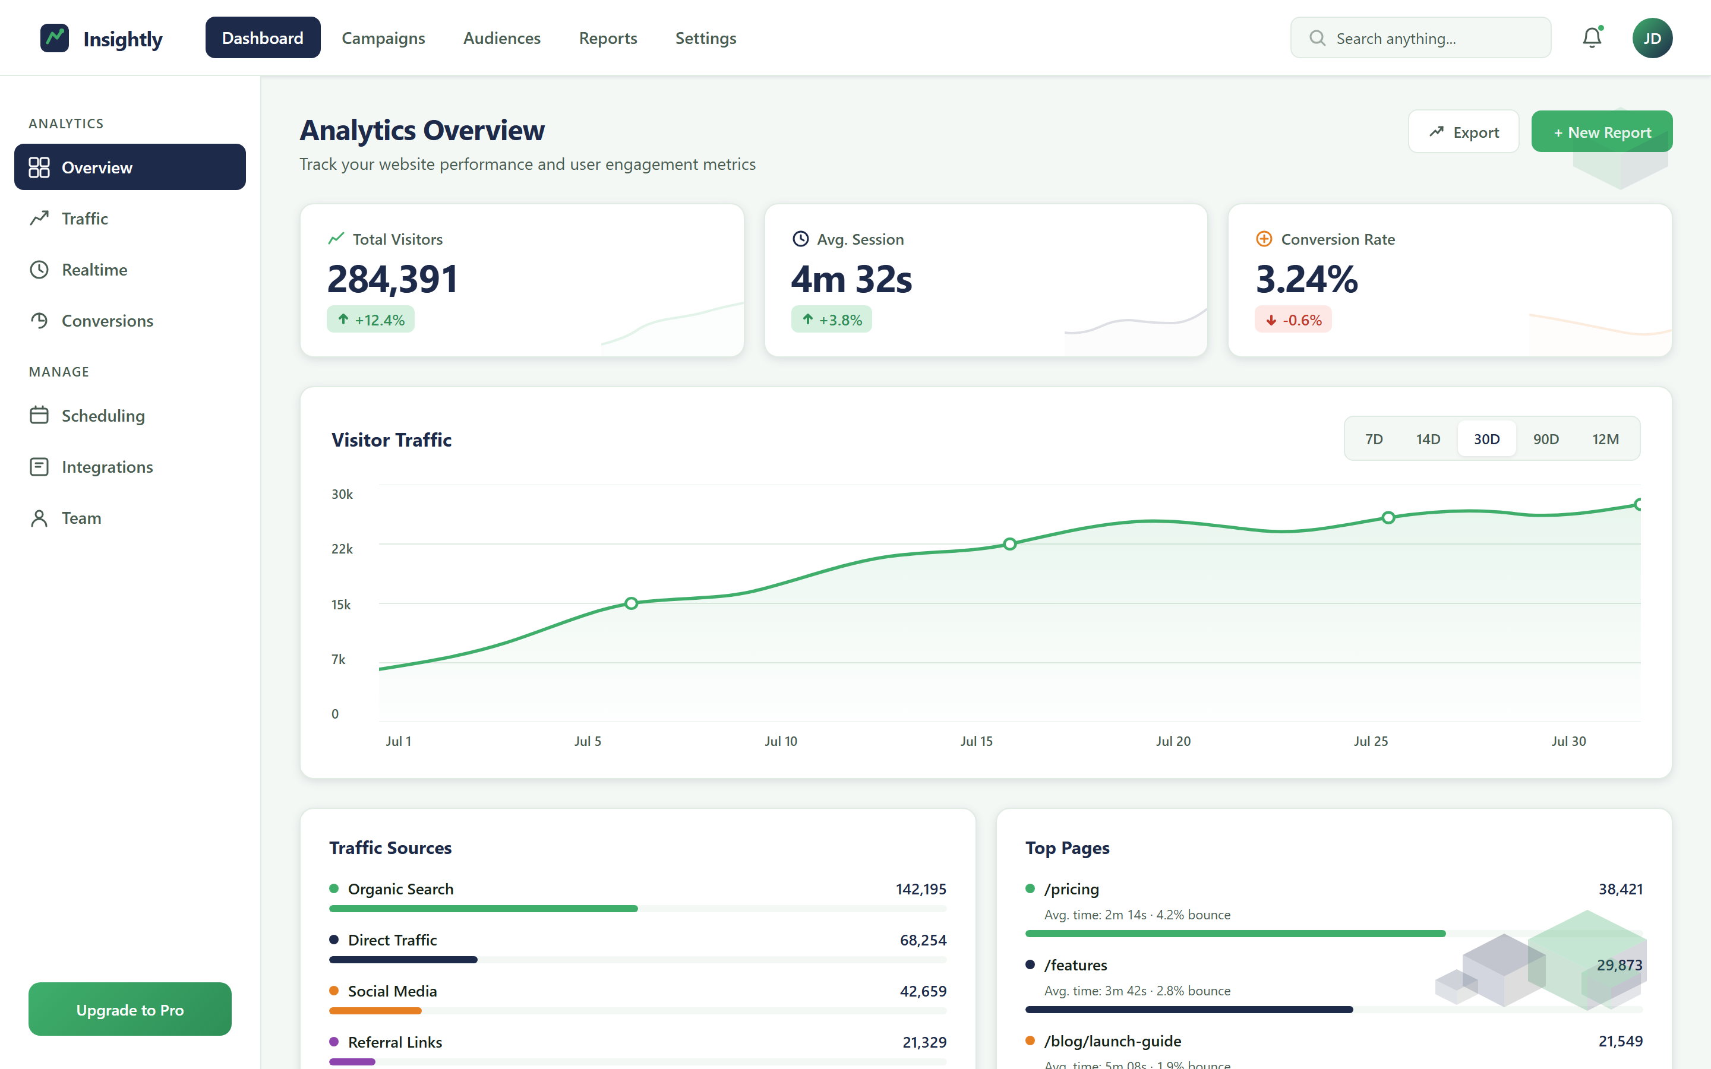This screenshot has height=1069, width=1711.
Task: Click Upgrade to Pro button
Action: 130,1009
